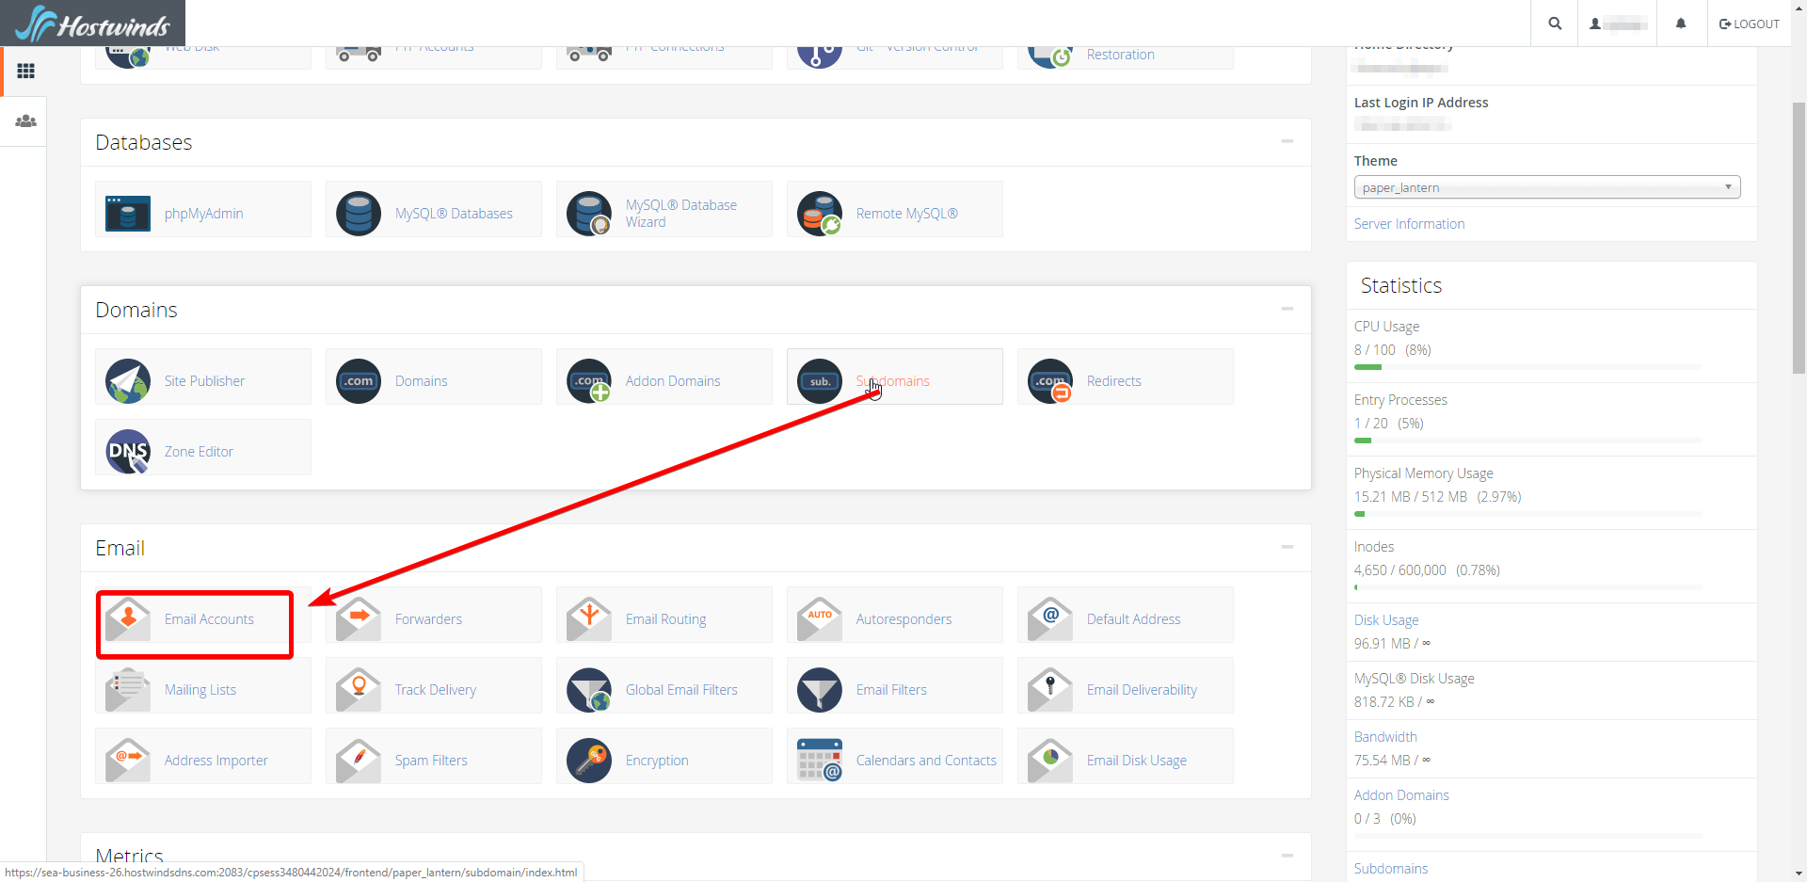Click the DNS Zone Editor icon
The image size is (1807, 882).
click(128, 452)
